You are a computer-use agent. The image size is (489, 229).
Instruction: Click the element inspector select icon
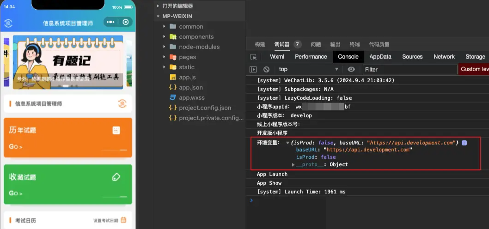click(x=254, y=57)
